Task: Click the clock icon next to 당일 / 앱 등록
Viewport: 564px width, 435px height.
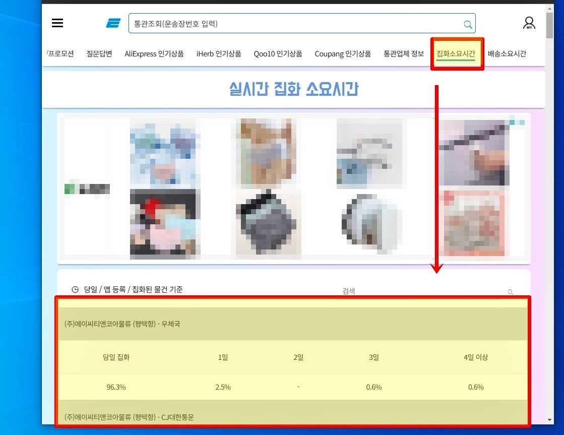Action: pos(75,290)
